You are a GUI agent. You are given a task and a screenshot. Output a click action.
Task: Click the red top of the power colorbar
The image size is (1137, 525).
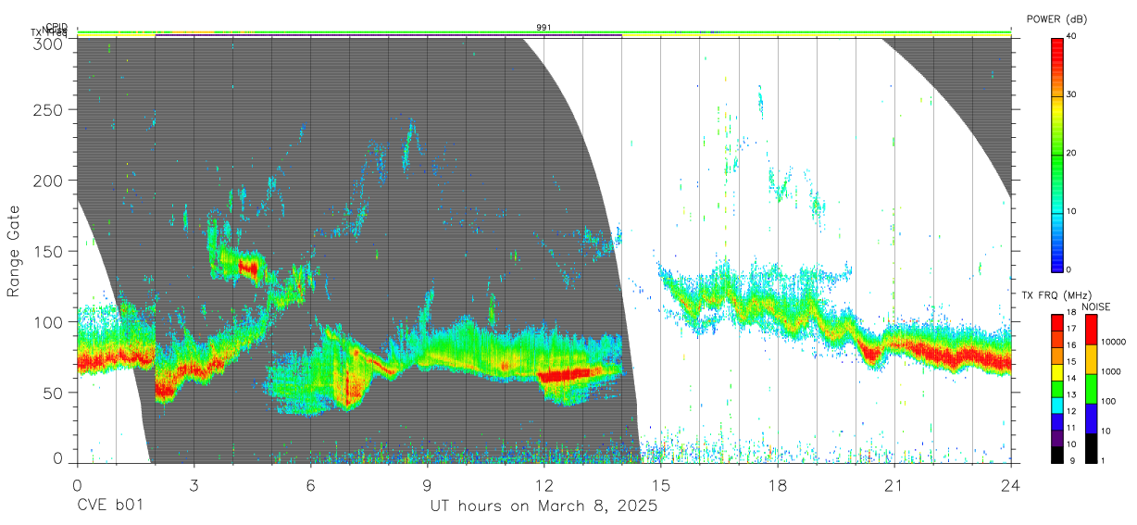(1057, 46)
